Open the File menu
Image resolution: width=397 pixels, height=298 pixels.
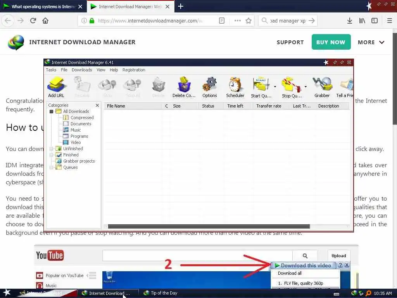64,70
